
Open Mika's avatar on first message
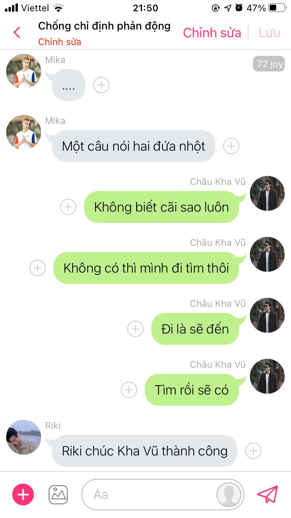point(24,71)
